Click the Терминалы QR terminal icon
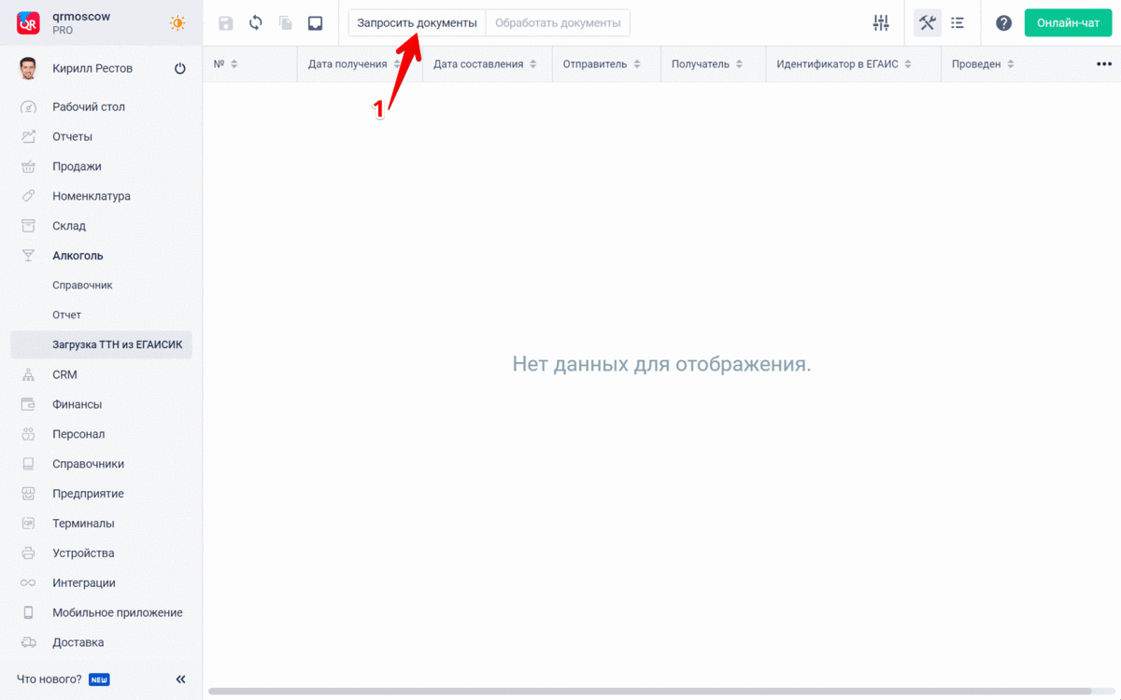This screenshot has width=1121, height=700. [x=28, y=524]
